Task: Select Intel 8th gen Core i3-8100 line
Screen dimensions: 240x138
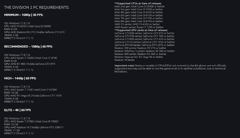Action: pyautogui.click(x=139, y=21)
